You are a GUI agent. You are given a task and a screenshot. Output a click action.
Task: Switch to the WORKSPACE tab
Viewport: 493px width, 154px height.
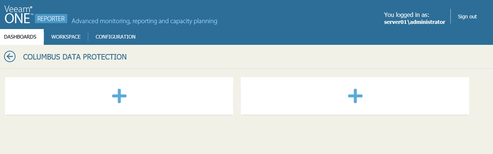(x=66, y=37)
